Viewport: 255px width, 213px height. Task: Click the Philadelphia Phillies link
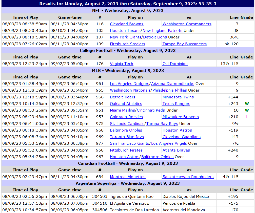point(170,90)
